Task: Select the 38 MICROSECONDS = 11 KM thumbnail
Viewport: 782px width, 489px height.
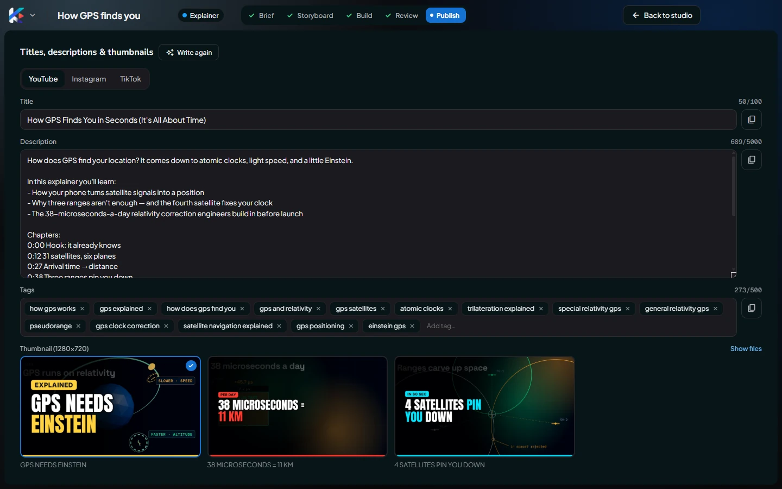Action: click(297, 406)
